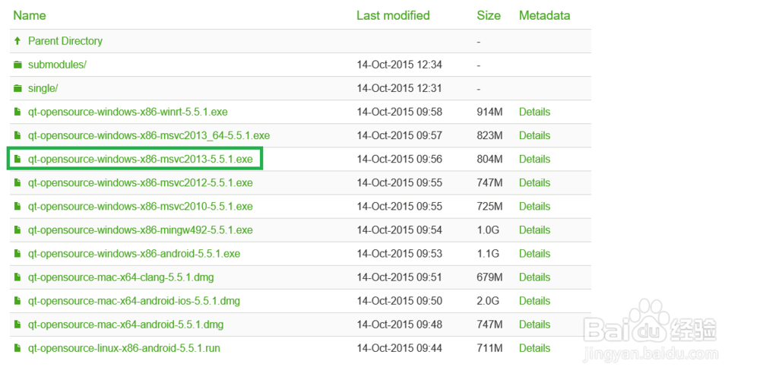Image resolution: width=760 pixels, height=380 pixels.
Task: Click the up-arrow icon beside Parent Directory
Action: click(17, 41)
